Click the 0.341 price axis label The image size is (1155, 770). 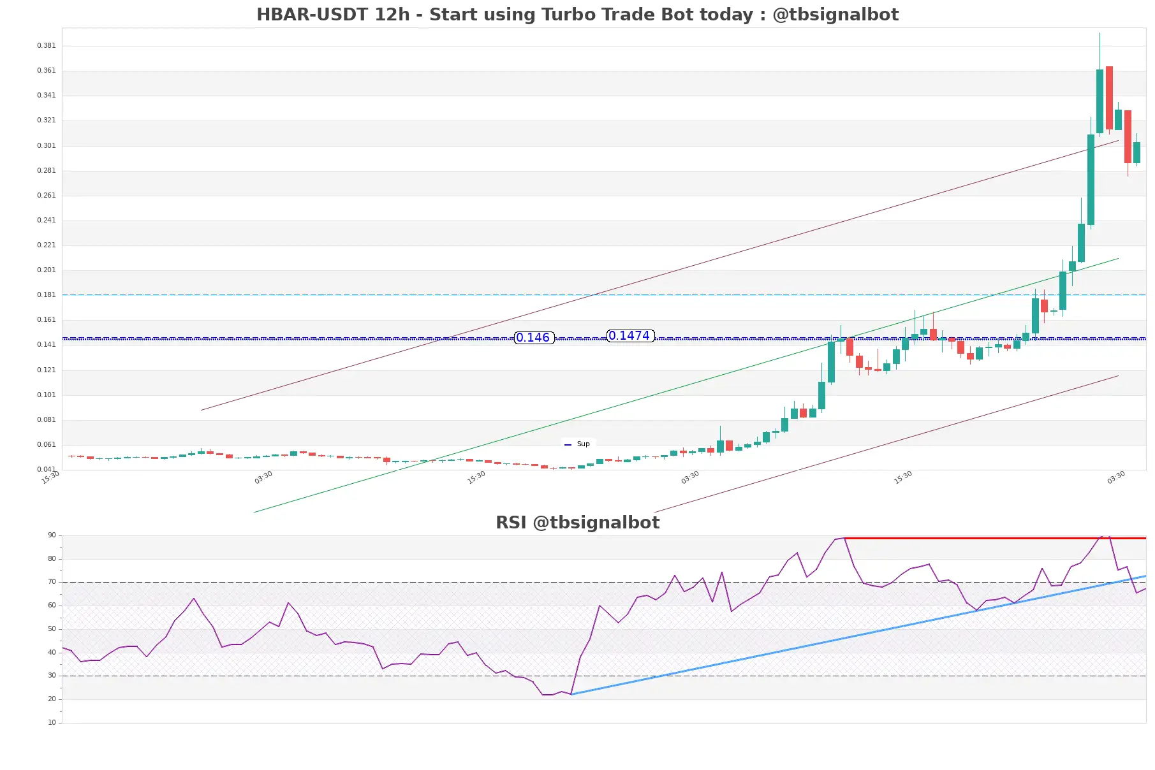click(x=46, y=96)
